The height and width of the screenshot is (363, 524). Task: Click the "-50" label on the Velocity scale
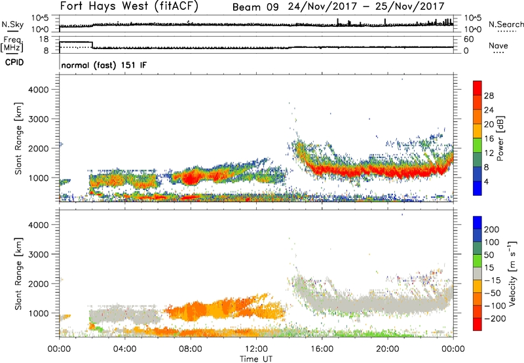click(x=493, y=293)
